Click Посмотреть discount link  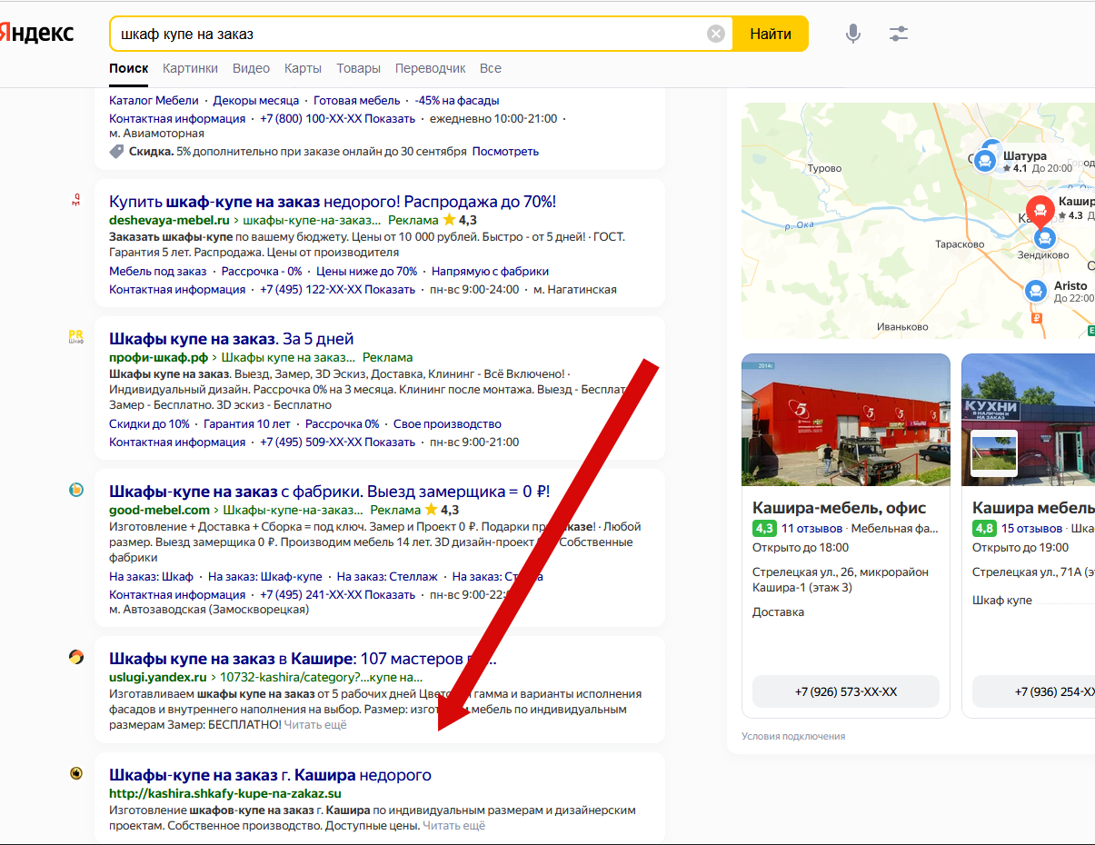505,152
